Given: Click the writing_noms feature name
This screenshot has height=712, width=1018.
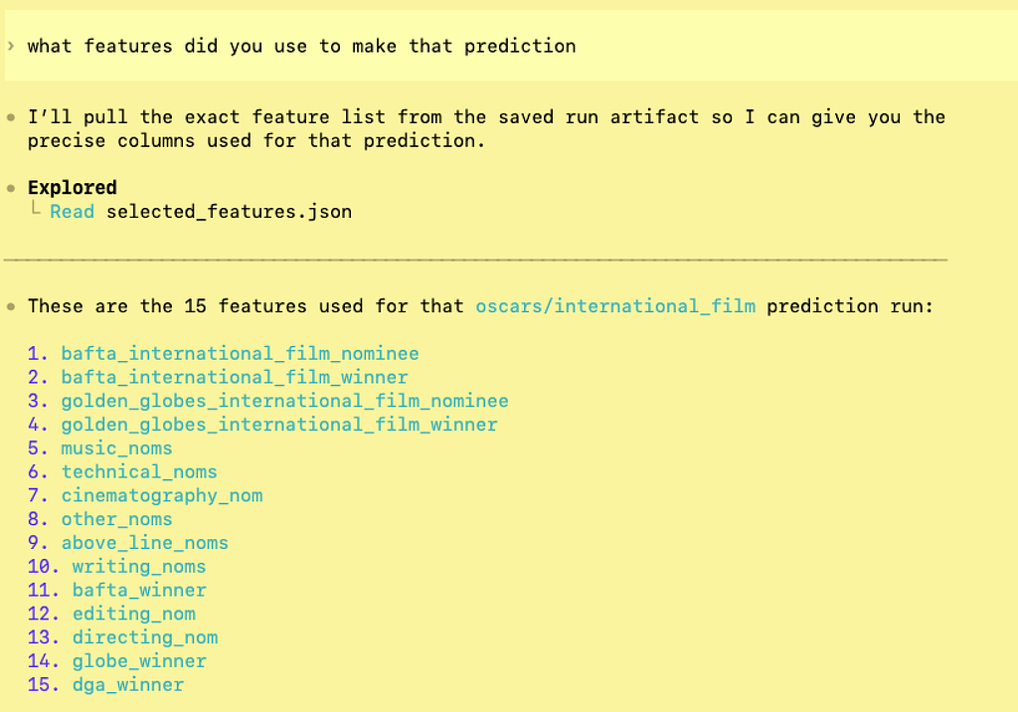Looking at the screenshot, I should pos(139,567).
